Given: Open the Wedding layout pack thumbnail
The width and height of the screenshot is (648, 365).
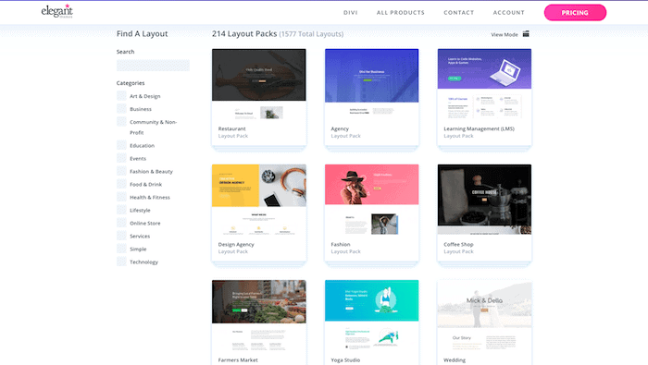Looking at the screenshot, I should 484,316.
